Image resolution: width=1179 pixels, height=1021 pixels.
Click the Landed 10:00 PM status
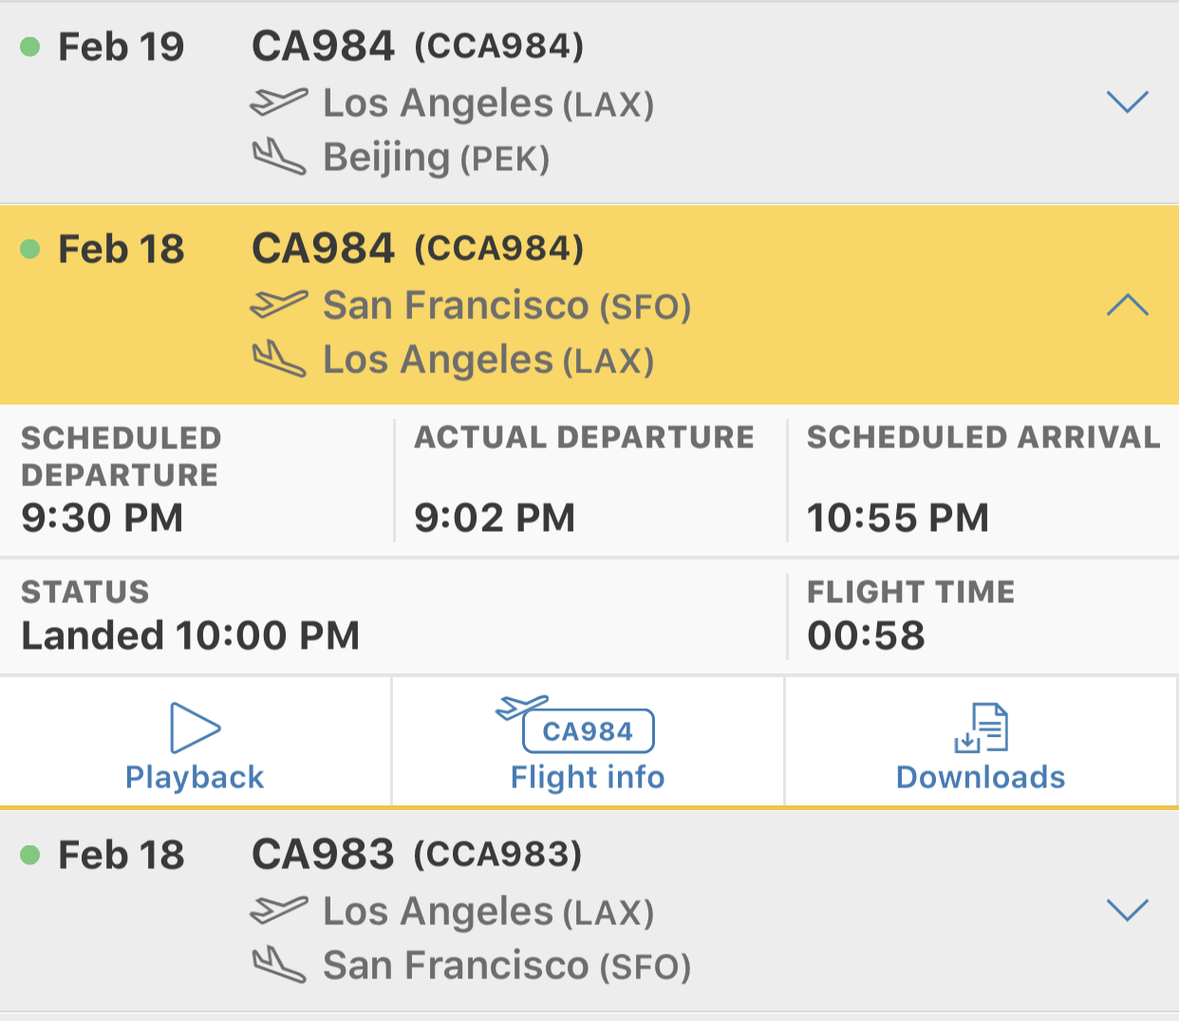point(191,635)
